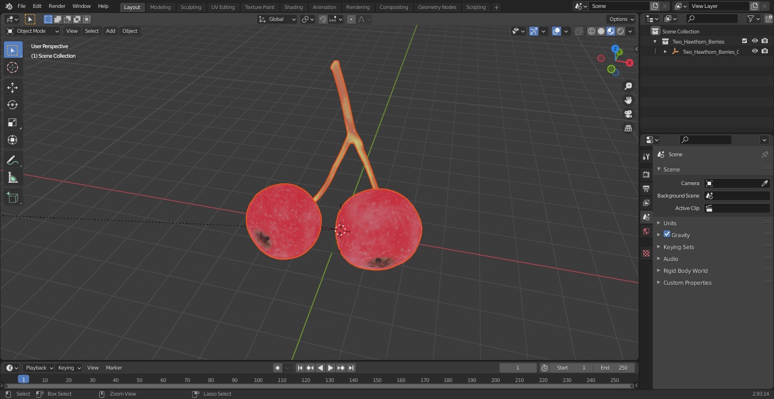
Task: Play the animation forward
Action: pyautogui.click(x=331, y=368)
